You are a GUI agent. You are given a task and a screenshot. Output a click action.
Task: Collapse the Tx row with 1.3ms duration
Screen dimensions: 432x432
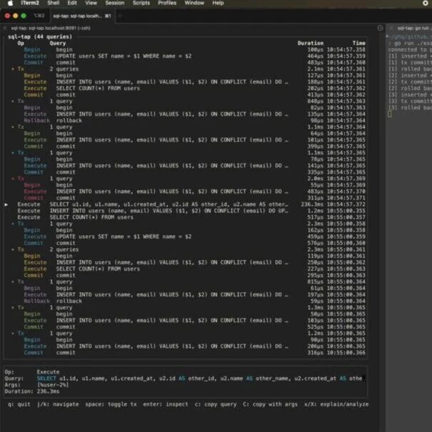[x=13, y=308]
